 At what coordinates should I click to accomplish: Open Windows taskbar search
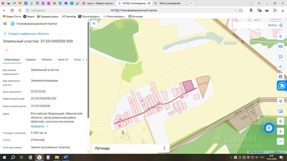tap(13, 157)
